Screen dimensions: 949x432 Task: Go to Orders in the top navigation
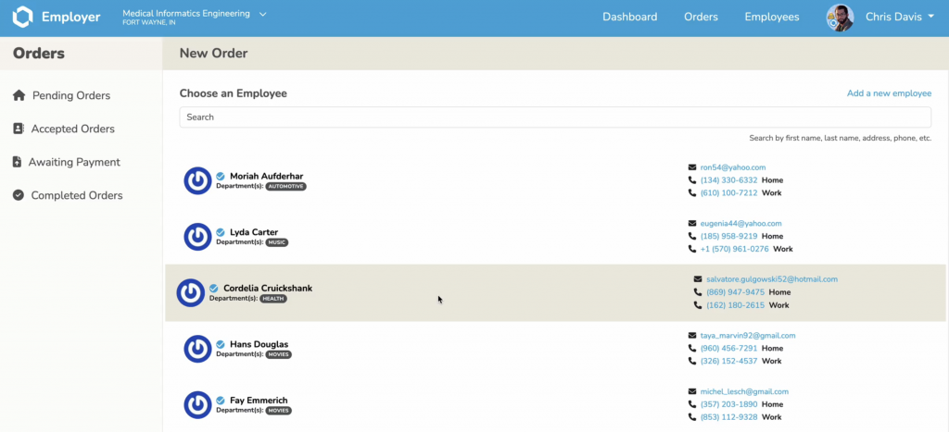(701, 17)
